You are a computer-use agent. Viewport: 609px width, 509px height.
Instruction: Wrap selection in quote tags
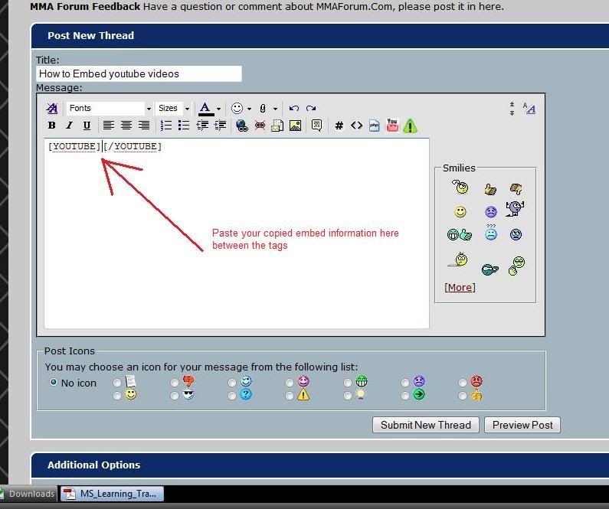click(x=316, y=126)
